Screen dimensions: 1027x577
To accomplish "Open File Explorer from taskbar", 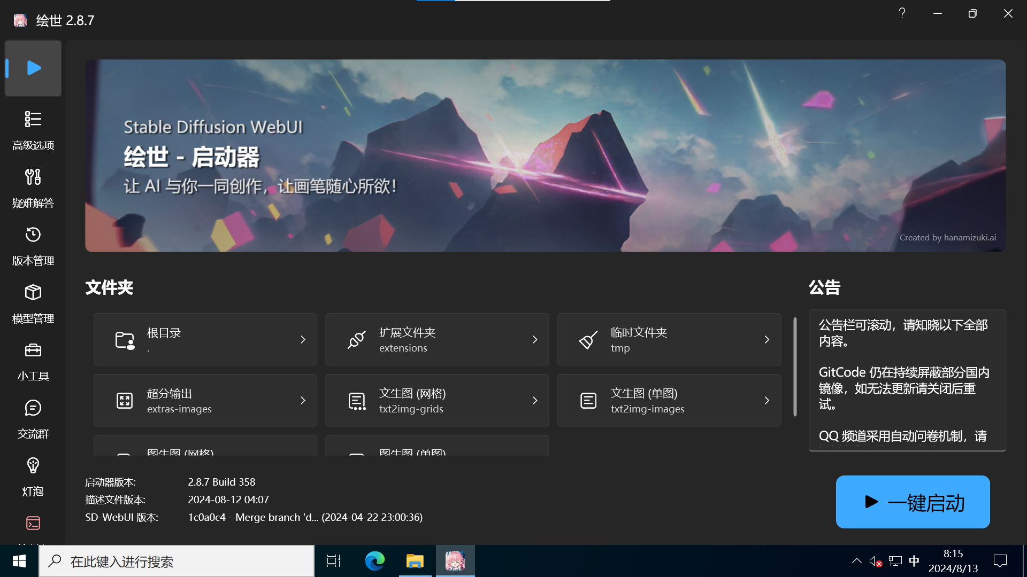I will 415,561.
